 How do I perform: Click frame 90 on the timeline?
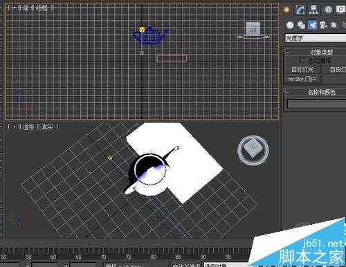(x=203, y=257)
